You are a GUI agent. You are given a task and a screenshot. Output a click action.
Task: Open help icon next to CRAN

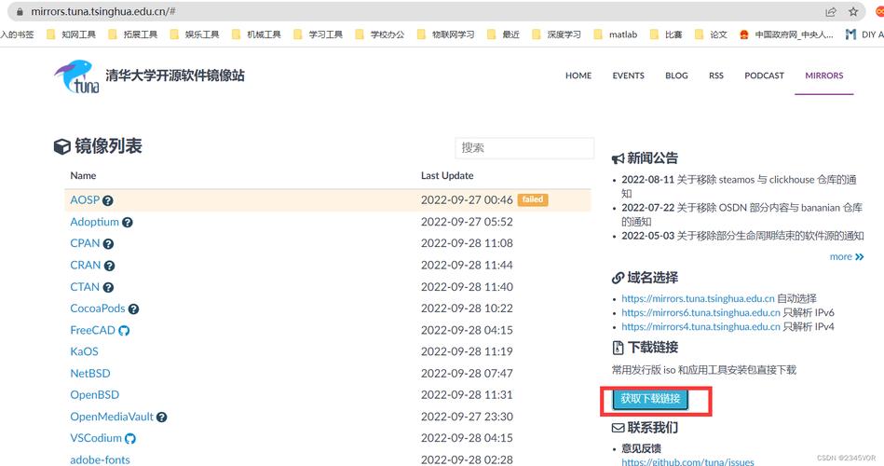(109, 266)
